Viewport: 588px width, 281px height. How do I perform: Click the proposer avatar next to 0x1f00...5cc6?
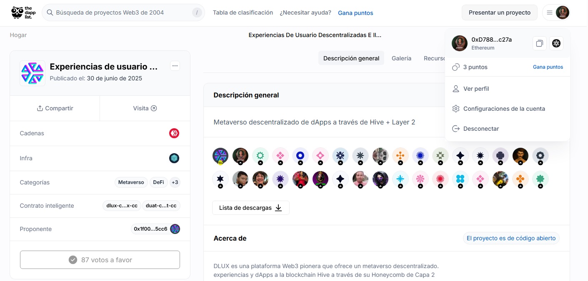pyautogui.click(x=175, y=229)
